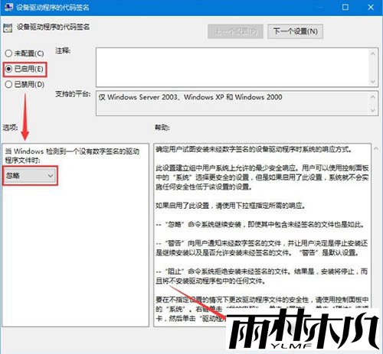The height and width of the screenshot is (354, 383).
Task: Click the title bar application icon
Action: [8, 7]
